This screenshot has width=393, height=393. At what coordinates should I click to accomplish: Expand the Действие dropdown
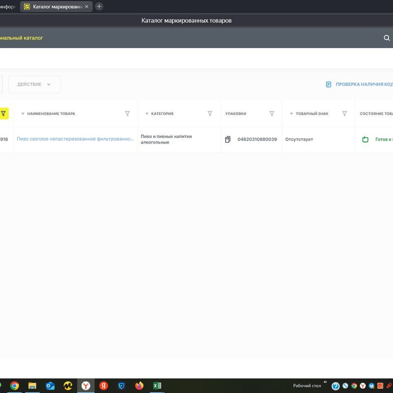pos(34,84)
